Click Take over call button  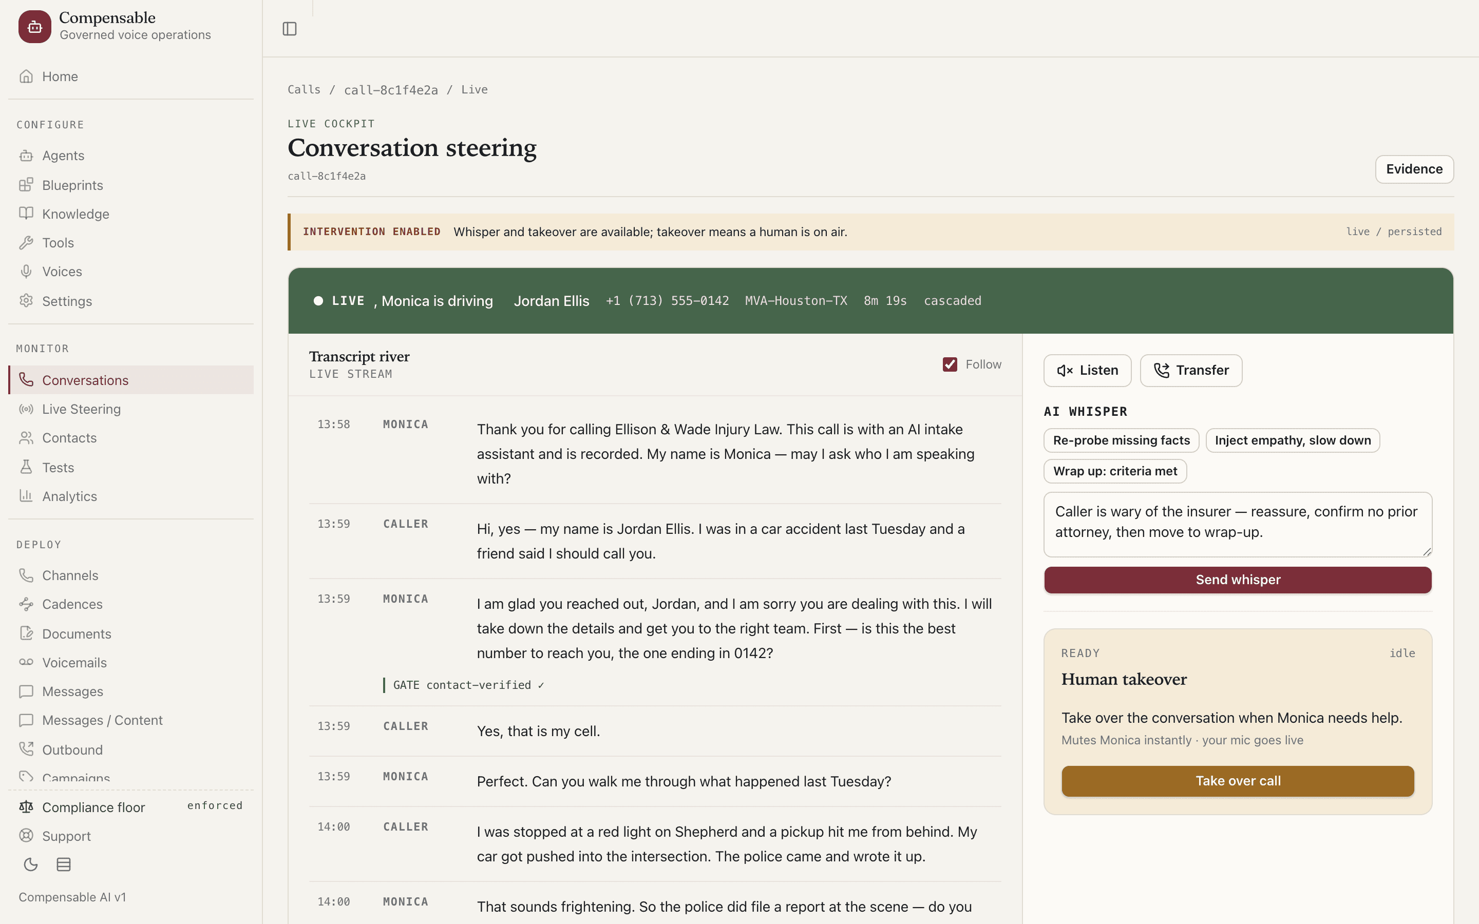(x=1238, y=780)
